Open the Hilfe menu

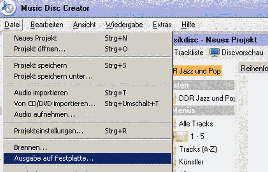coord(188,25)
